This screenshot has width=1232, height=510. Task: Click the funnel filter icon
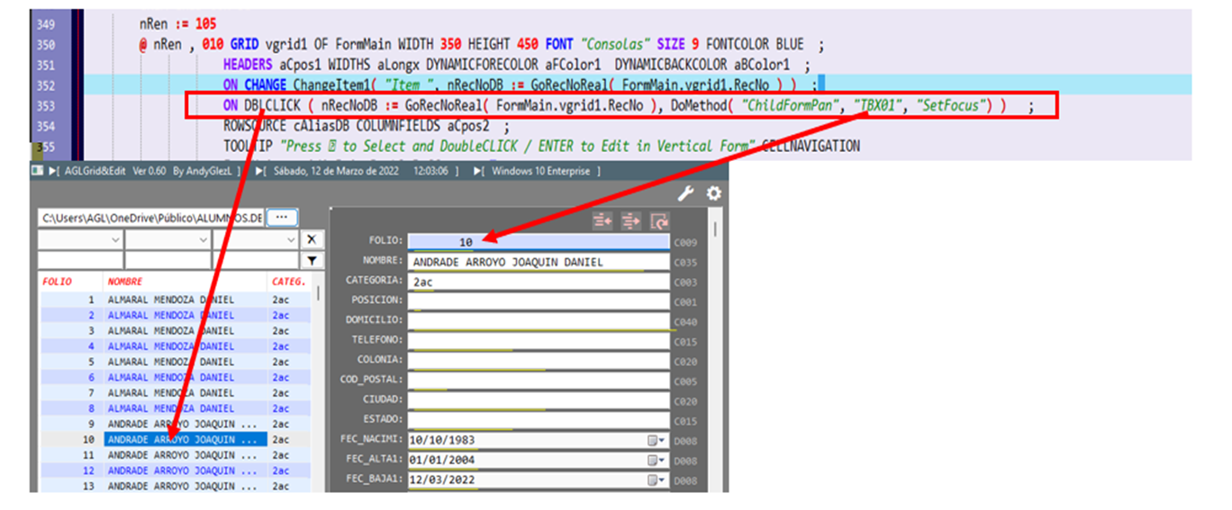click(x=311, y=260)
